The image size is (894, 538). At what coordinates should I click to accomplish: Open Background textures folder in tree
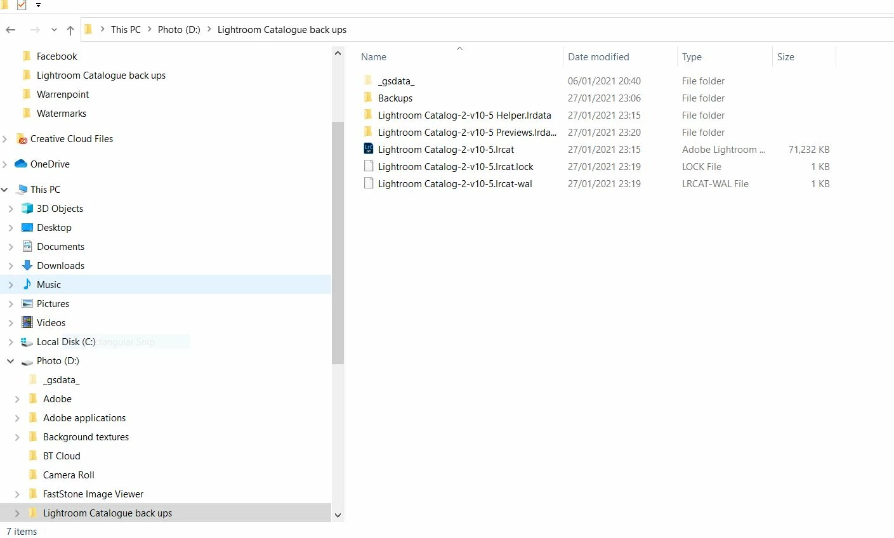[86, 437]
